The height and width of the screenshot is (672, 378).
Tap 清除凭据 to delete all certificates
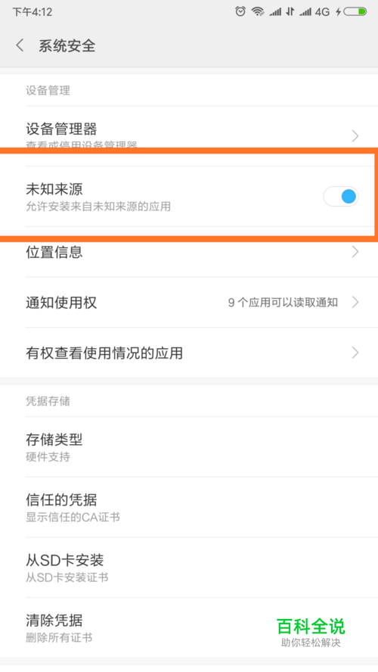coord(189,628)
